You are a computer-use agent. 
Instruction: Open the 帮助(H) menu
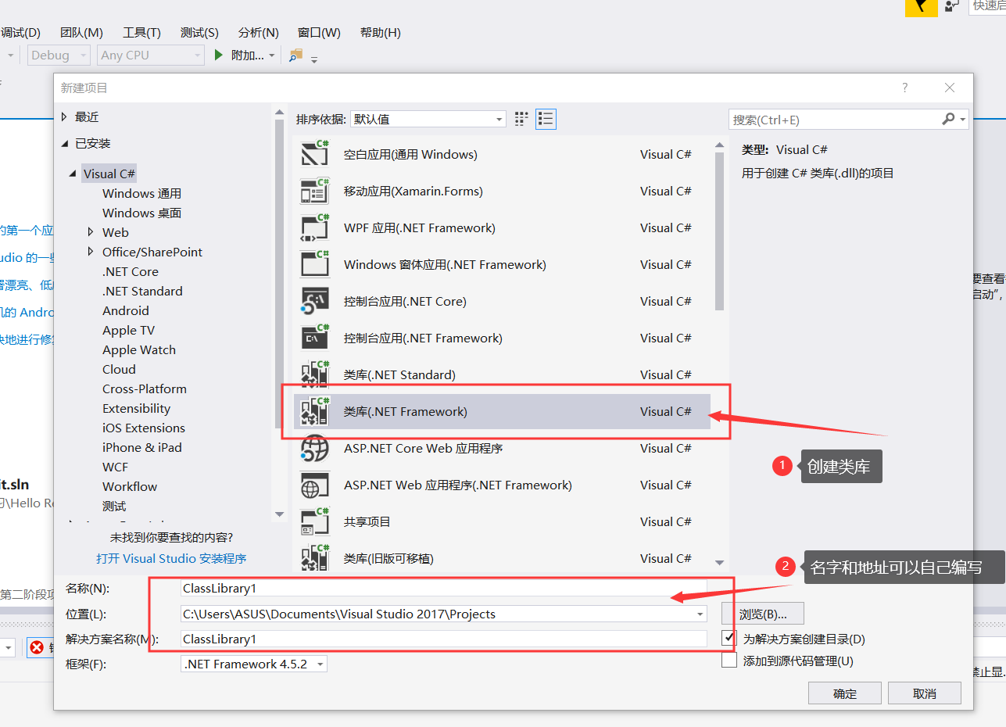[381, 32]
